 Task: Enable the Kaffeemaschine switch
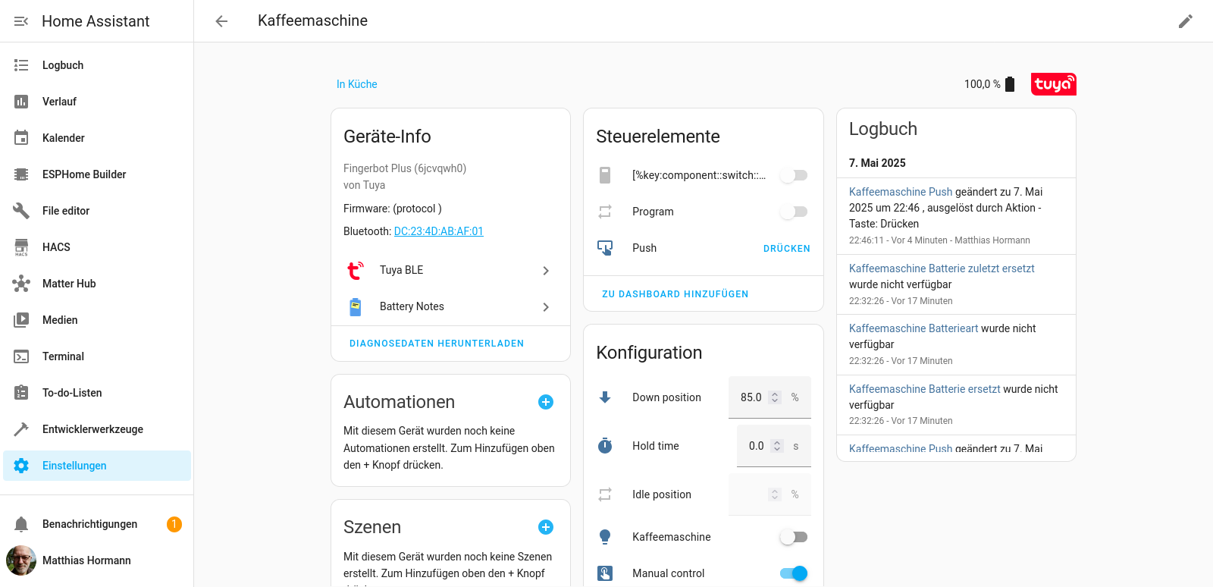(x=794, y=537)
